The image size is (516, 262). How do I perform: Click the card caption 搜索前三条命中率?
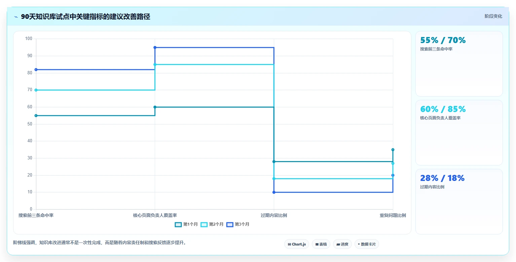(436, 49)
